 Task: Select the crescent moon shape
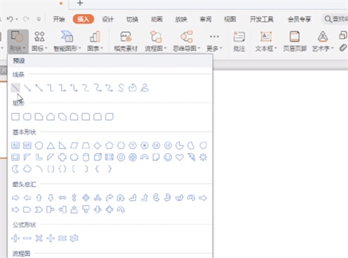(15, 169)
